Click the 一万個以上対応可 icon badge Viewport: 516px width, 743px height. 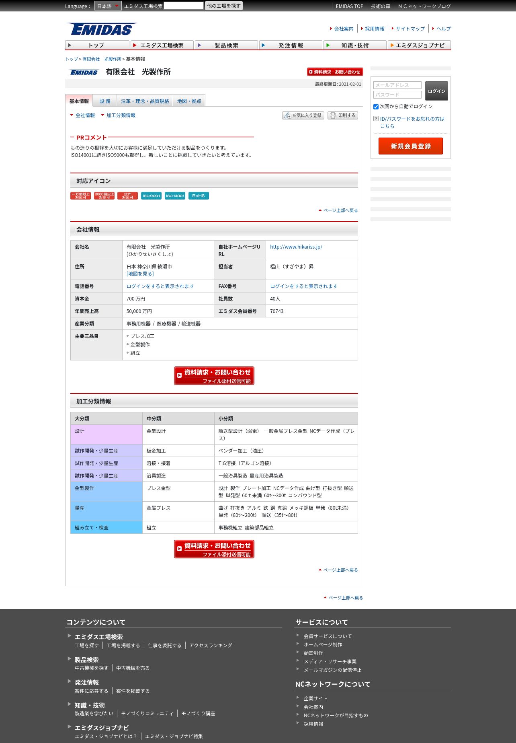click(x=80, y=196)
